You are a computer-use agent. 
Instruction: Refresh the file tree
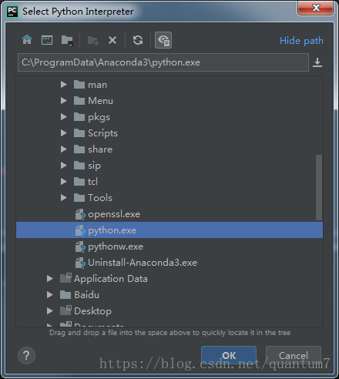(x=138, y=40)
